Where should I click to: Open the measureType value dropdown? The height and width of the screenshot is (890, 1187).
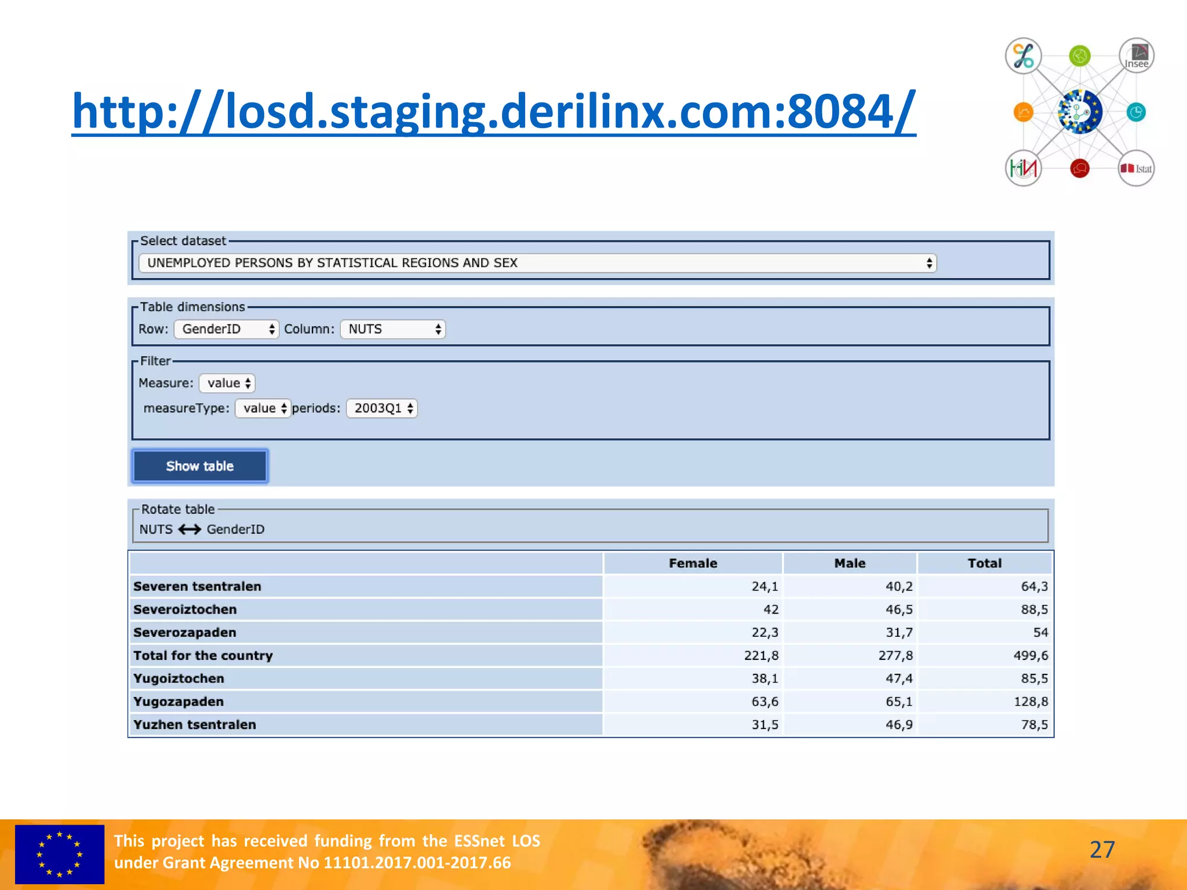click(263, 408)
